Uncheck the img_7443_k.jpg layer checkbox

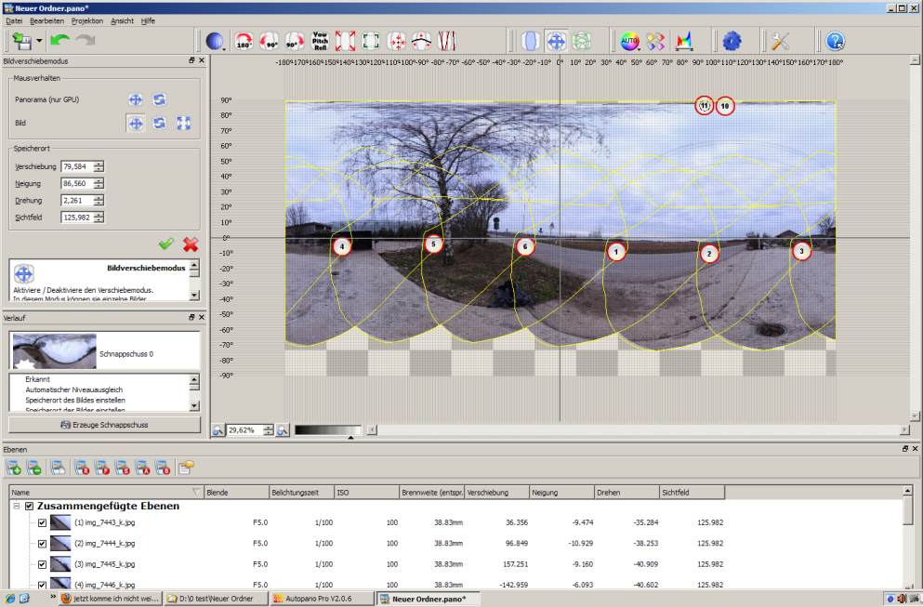pos(42,522)
